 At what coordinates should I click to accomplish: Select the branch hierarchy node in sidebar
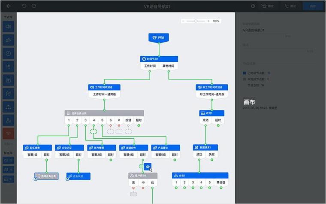(8, 107)
